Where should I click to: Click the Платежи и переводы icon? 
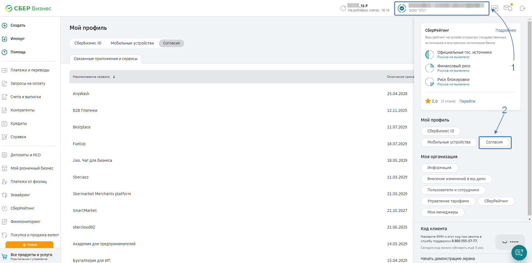point(4,70)
